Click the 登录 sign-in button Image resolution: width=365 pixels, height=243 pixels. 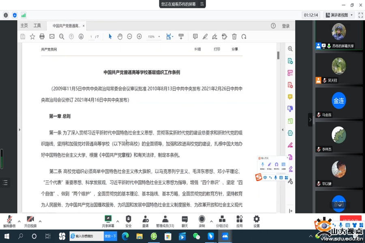tap(286, 26)
